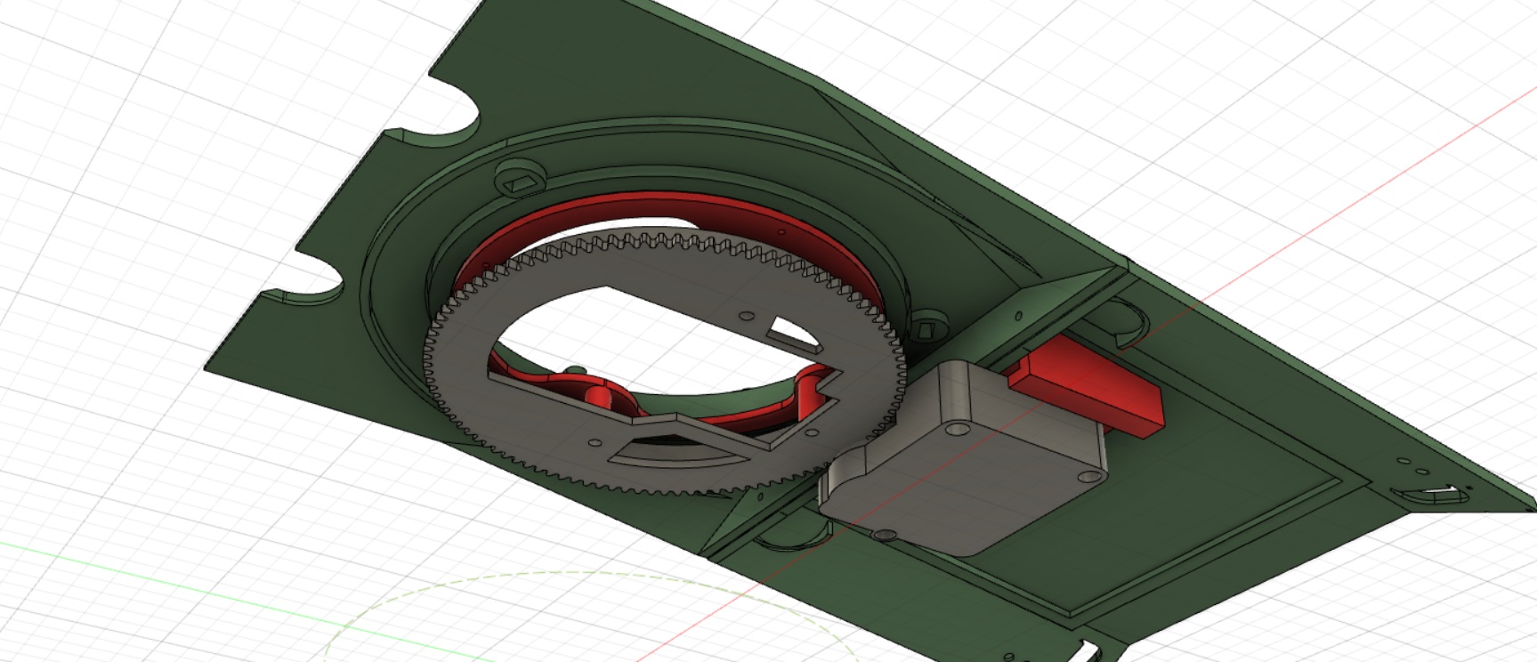Select the small rectangular cutout in the gear

click(794, 332)
